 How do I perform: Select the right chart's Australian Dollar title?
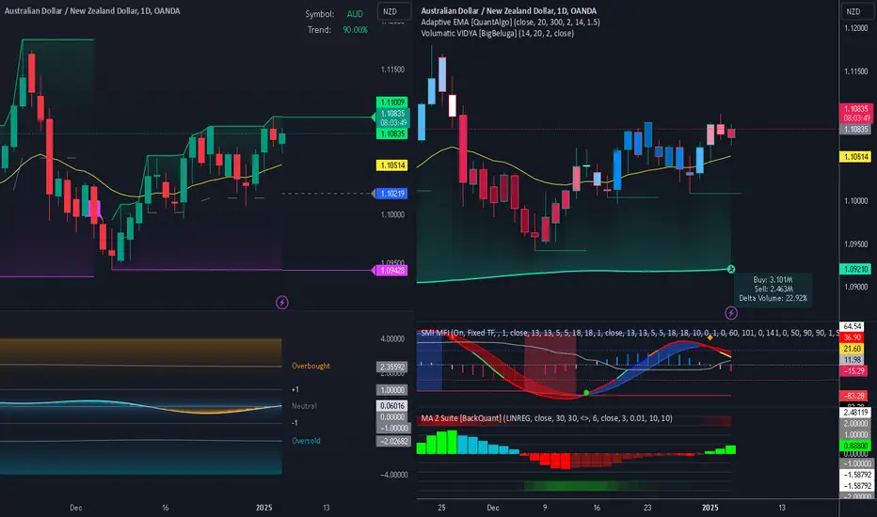(x=508, y=10)
